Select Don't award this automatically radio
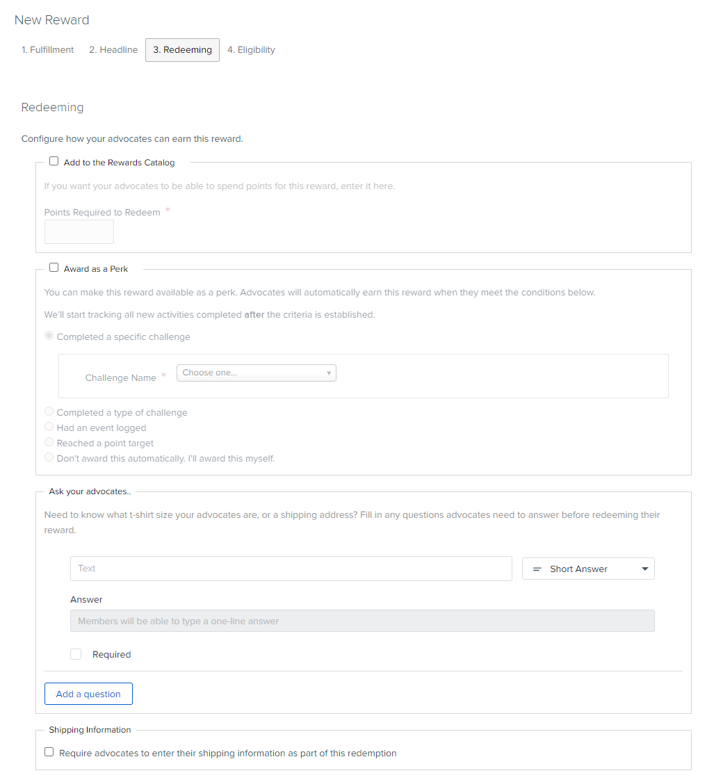Screen dimensions: 707x782 click(49, 458)
